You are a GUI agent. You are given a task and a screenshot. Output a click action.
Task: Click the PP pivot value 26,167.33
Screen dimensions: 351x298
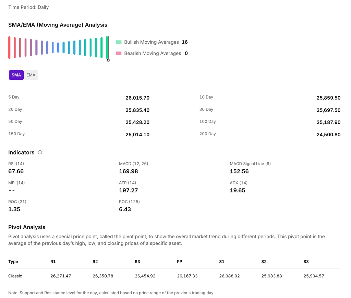tap(187, 276)
